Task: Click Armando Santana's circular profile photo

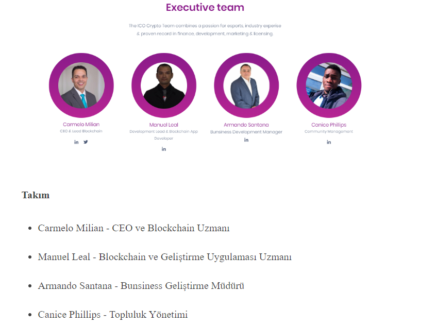Action: click(246, 85)
